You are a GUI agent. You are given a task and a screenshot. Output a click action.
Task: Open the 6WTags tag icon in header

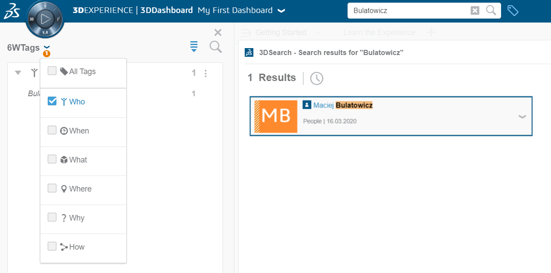point(513,11)
